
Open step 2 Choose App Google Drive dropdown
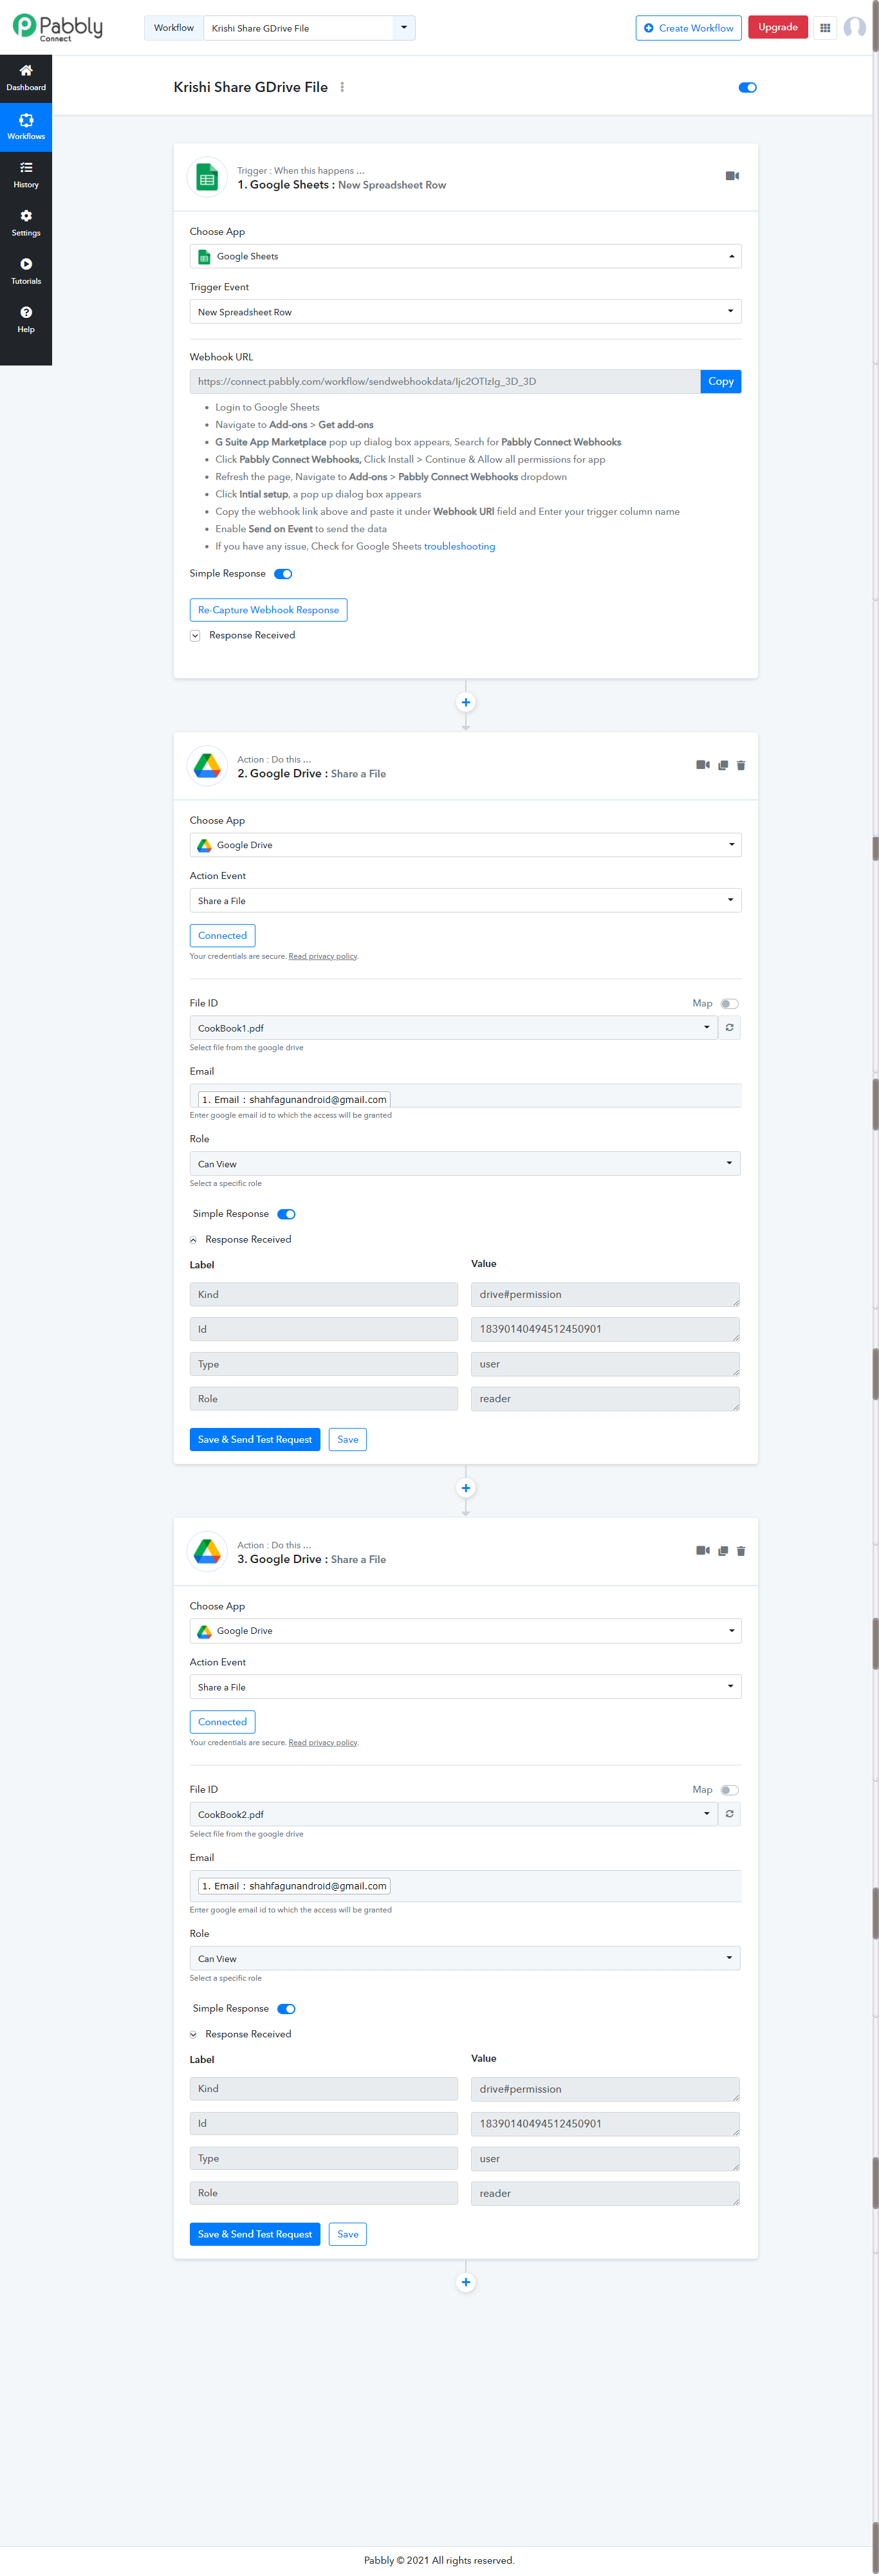click(465, 844)
